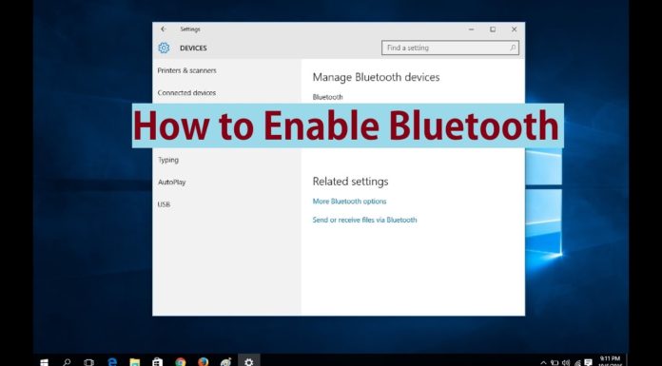Image resolution: width=662 pixels, height=366 pixels.
Task: Click inside the Find a setting box
Action: click(450, 48)
